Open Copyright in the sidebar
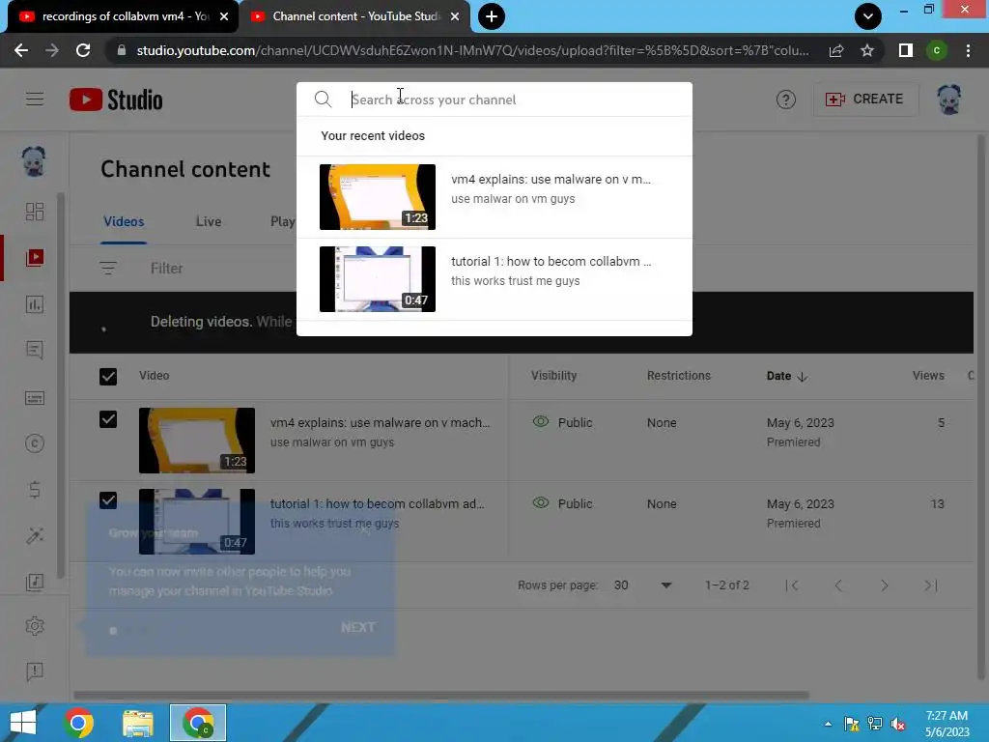This screenshot has width=989, height=742. point(35,443)
